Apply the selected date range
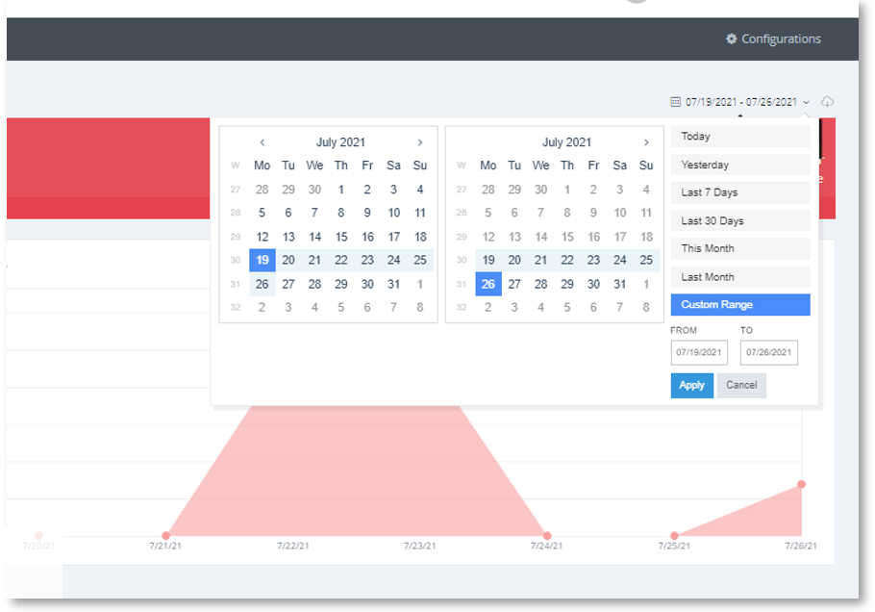 pyautogui.click(x=692, y=385)
